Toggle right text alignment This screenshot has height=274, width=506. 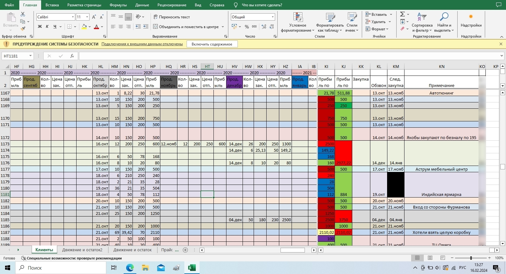(x=128, y=27)
